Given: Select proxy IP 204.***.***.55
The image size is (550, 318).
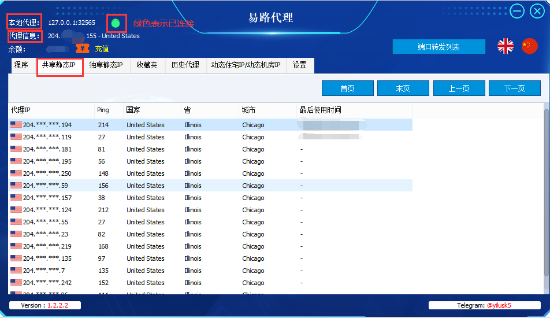Looking at the screenshot, I should coord(46,222).
